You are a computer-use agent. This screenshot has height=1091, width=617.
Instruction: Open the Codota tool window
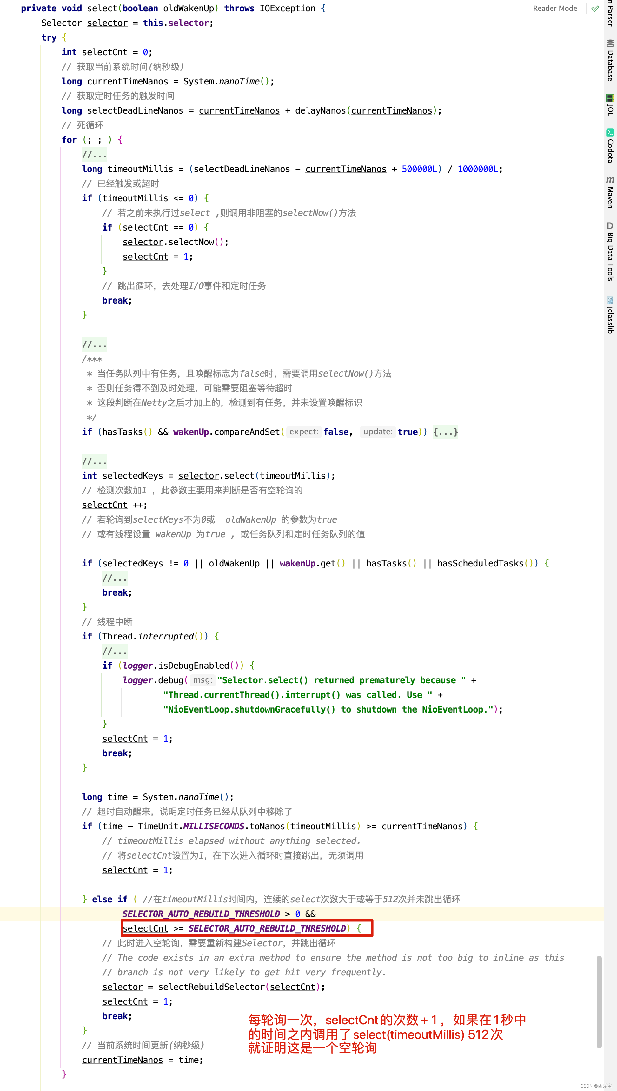pyautogui.click(x=610, y=146)
